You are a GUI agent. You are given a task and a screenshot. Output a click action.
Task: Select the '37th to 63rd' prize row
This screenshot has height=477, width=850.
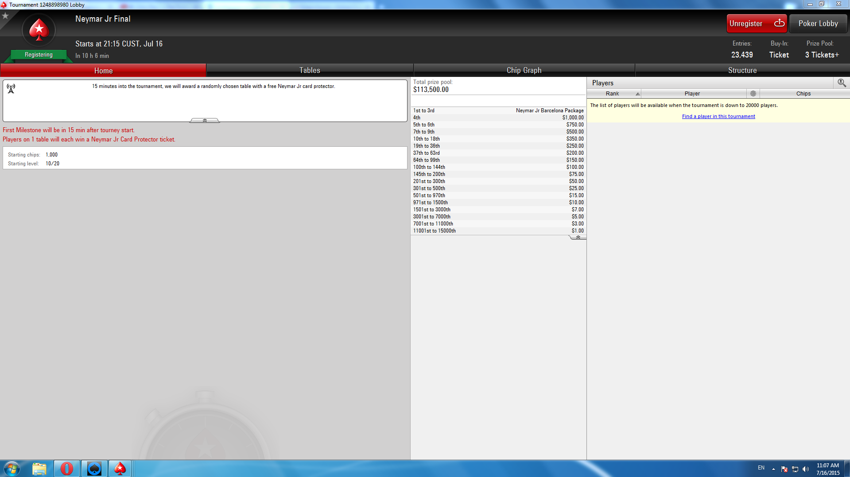click(498, 153)
